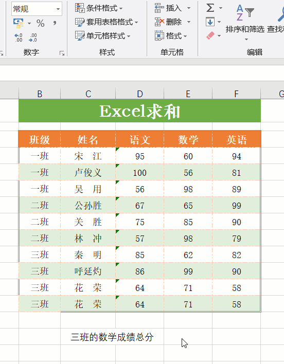Expand number format combo box
Viewport: 284px width, 364px height.
click(58, 9)
